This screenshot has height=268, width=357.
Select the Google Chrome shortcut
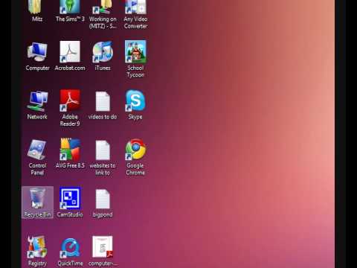[135, 157]
